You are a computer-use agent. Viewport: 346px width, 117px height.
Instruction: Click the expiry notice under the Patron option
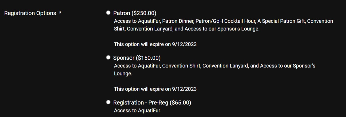click(155, 44)
